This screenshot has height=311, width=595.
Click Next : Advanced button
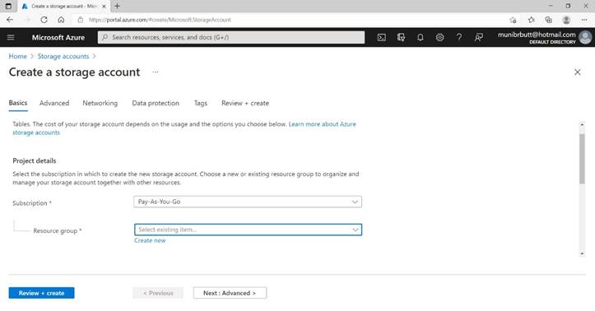click(x=230, y=293)
